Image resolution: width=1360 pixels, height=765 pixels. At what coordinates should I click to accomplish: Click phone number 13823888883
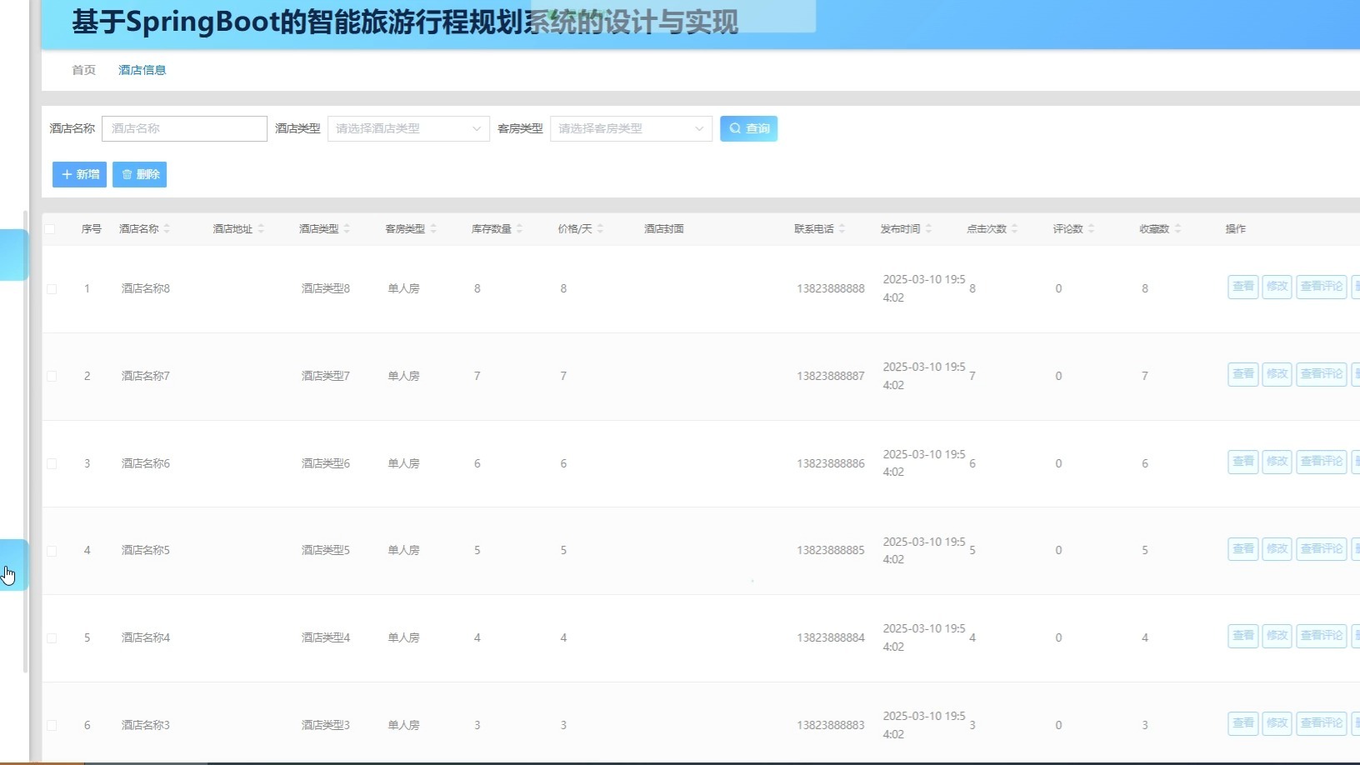[830, 726]
